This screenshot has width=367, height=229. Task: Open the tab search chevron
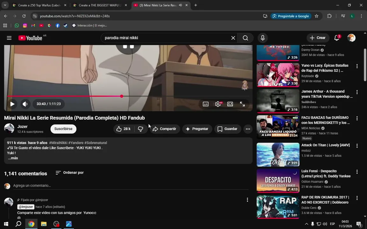click(5, 5)
